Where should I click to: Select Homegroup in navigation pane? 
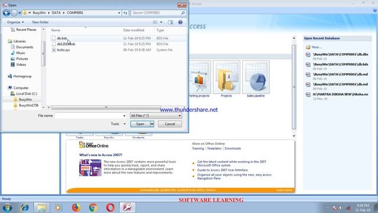point(22,76)
